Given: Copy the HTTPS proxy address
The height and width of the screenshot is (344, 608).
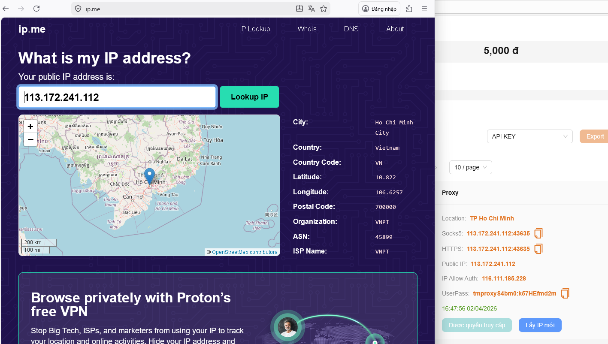Looking at the screenshot, I should pyautogui.click(x=538, y=249).
